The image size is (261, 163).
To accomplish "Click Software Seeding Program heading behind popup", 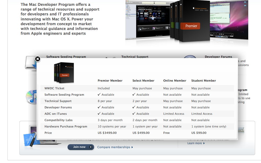I will (66, 57).
